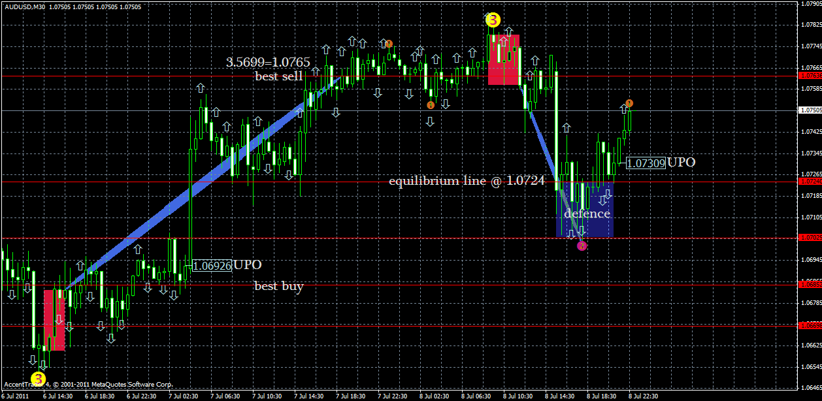Click the "equilibrium line @ 1.0724" text
The image size is (822, 401).
coord(466,181)
